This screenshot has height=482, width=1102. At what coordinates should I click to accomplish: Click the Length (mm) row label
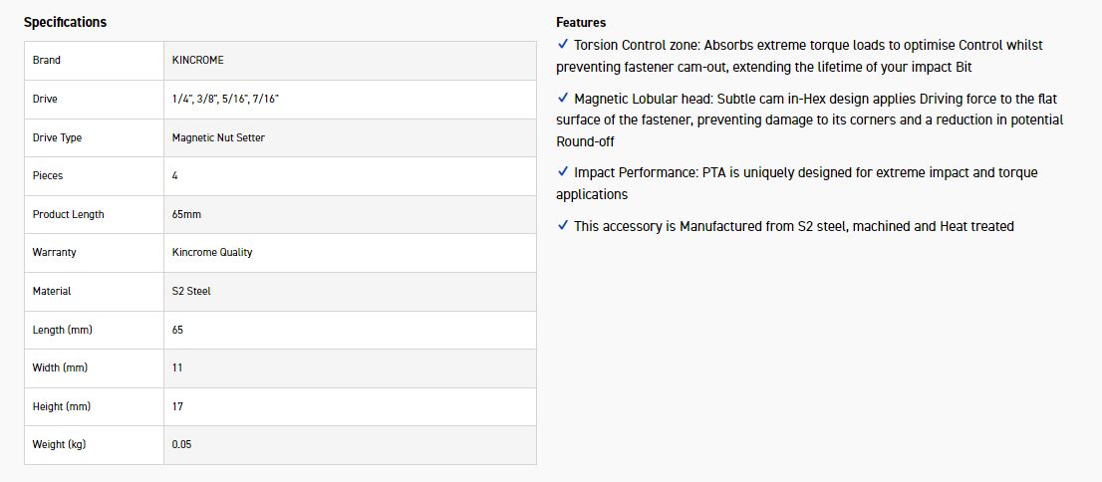click(x=63, y=330)
